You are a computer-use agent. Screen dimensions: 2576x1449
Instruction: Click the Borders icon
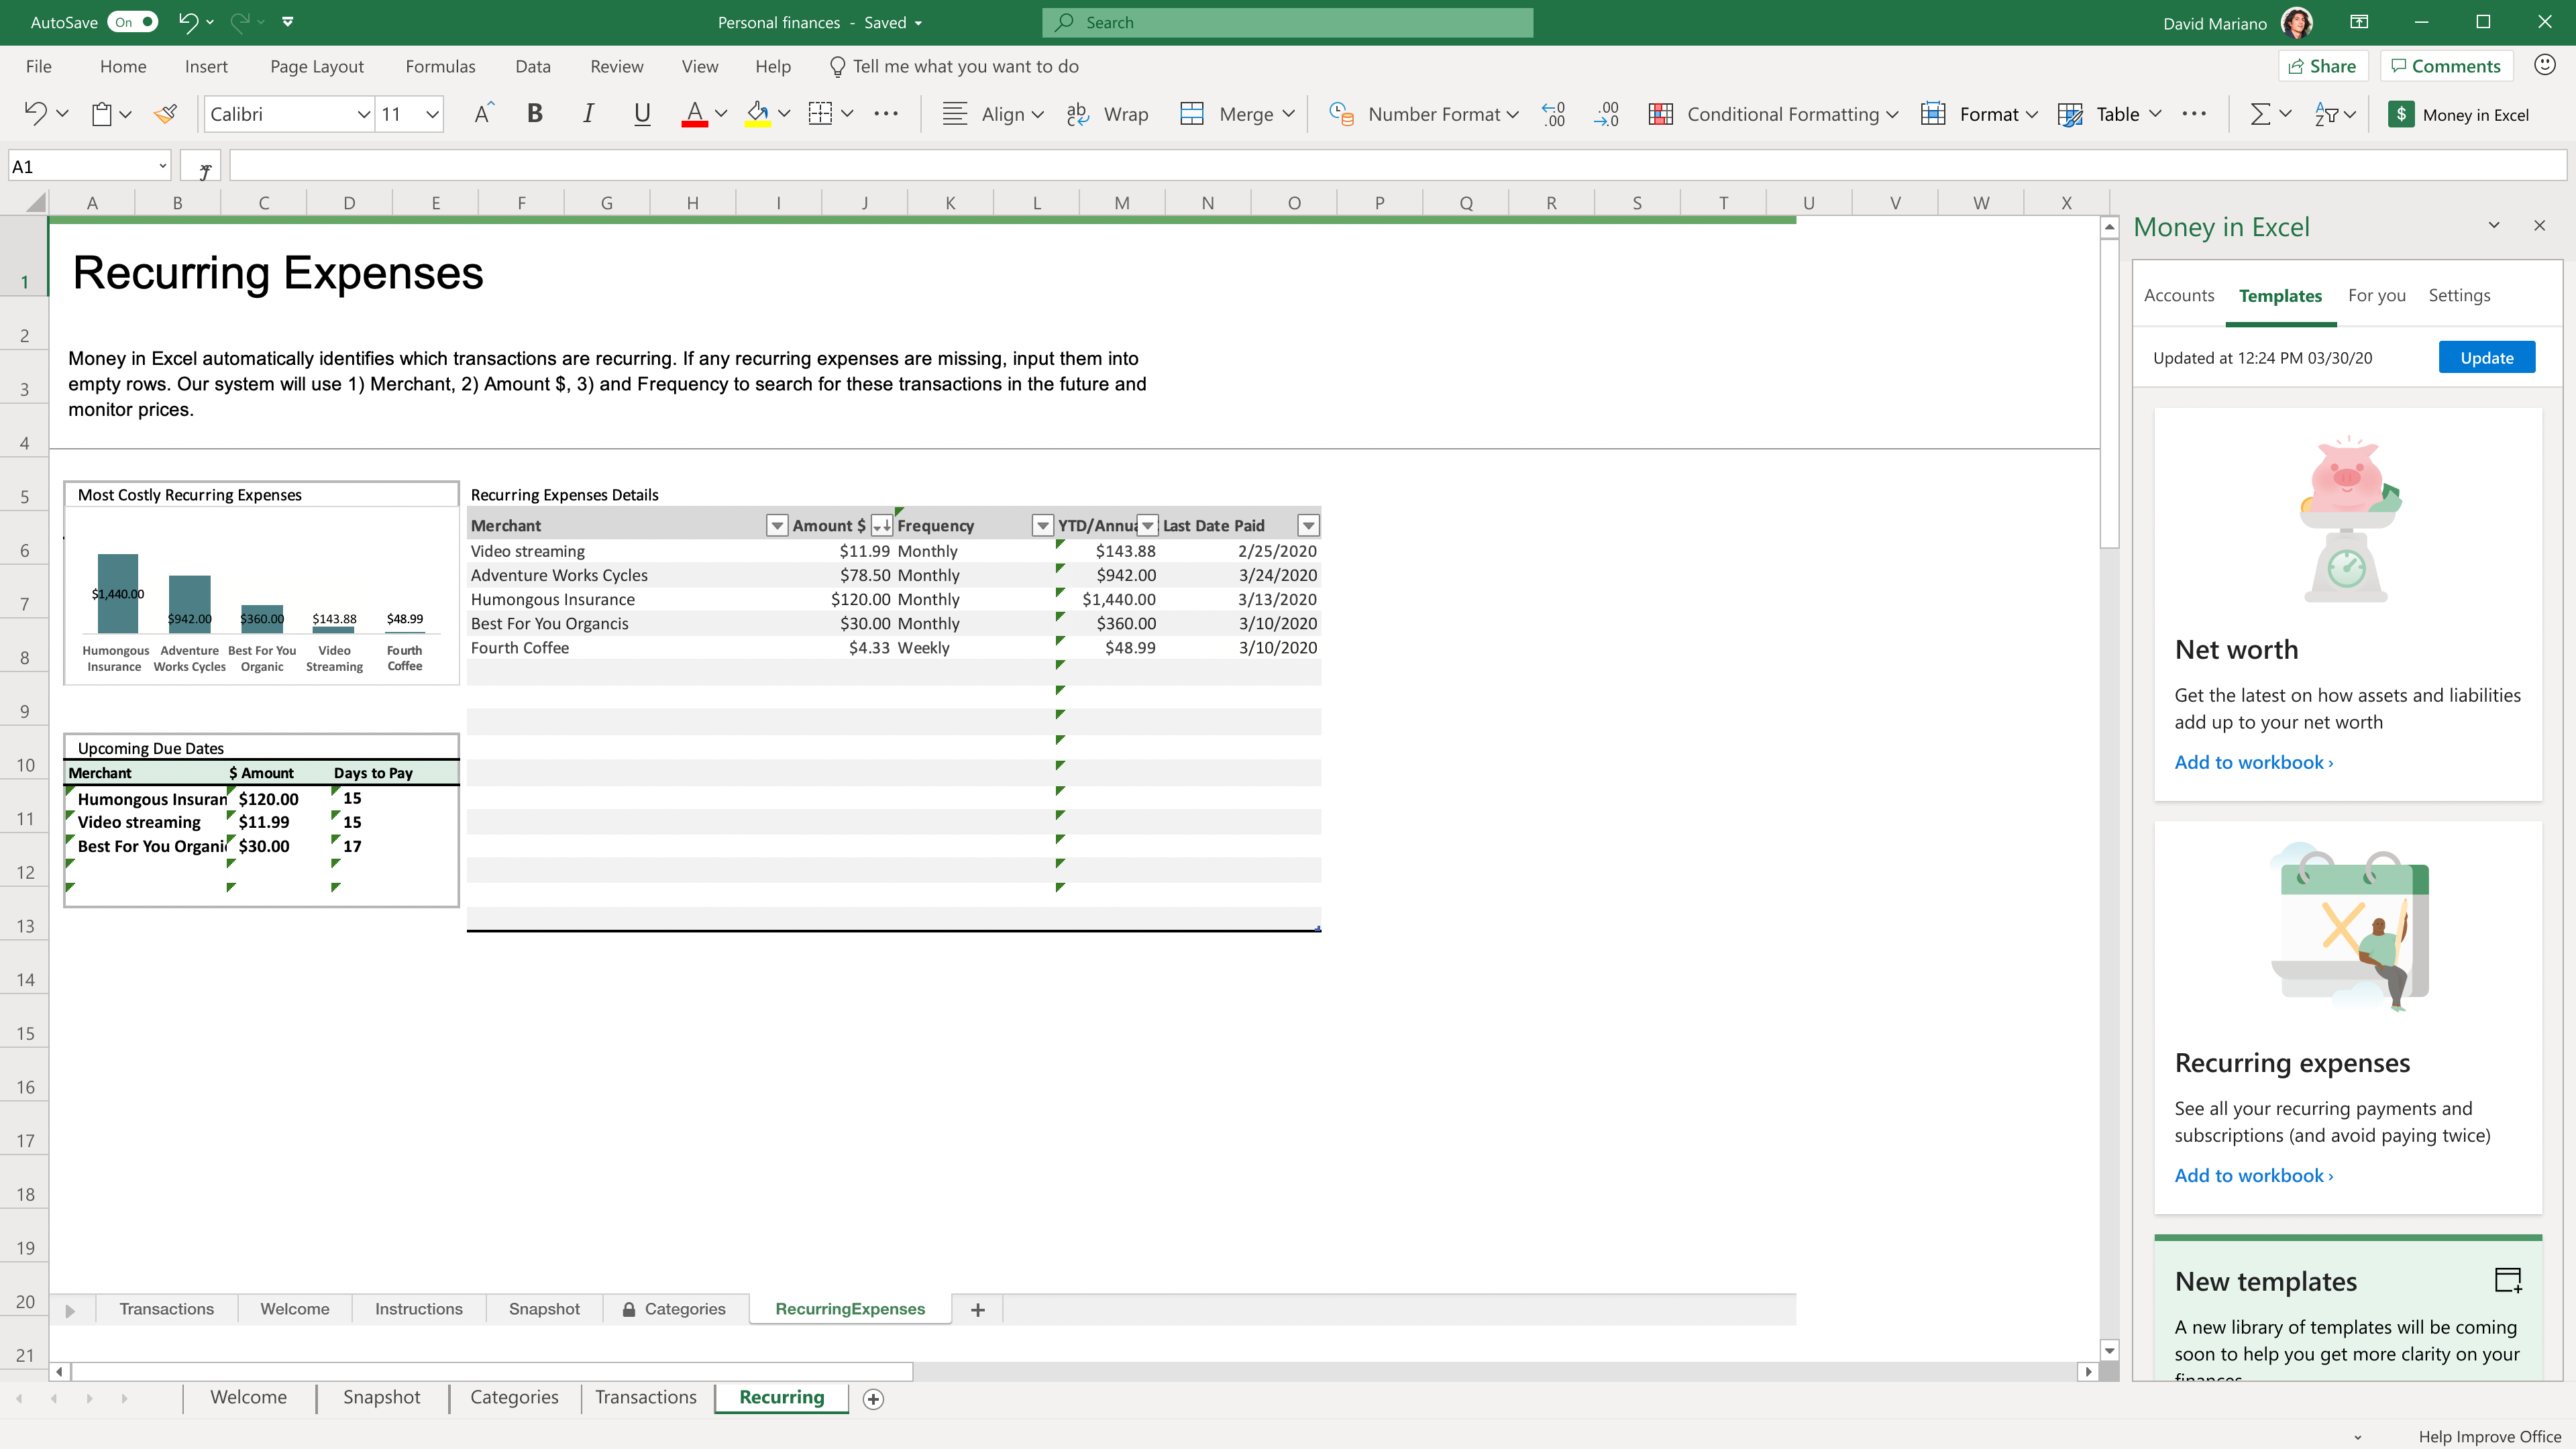click(820, 114)
